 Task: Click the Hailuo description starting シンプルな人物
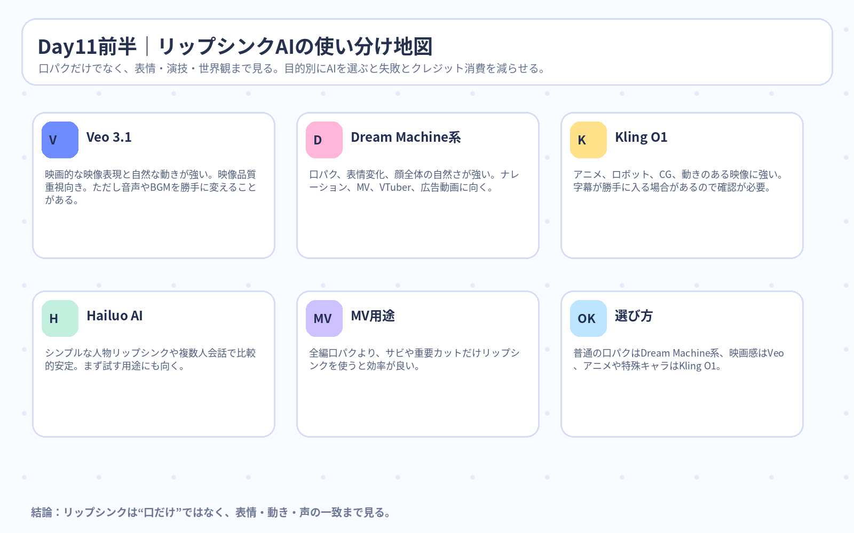point(151,359)
